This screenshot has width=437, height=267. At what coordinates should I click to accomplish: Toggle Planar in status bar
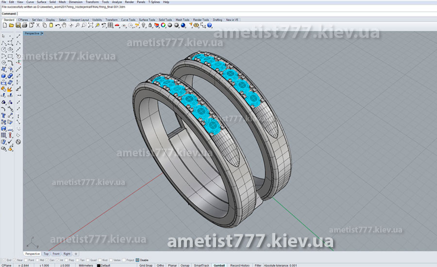coord(172,266)
